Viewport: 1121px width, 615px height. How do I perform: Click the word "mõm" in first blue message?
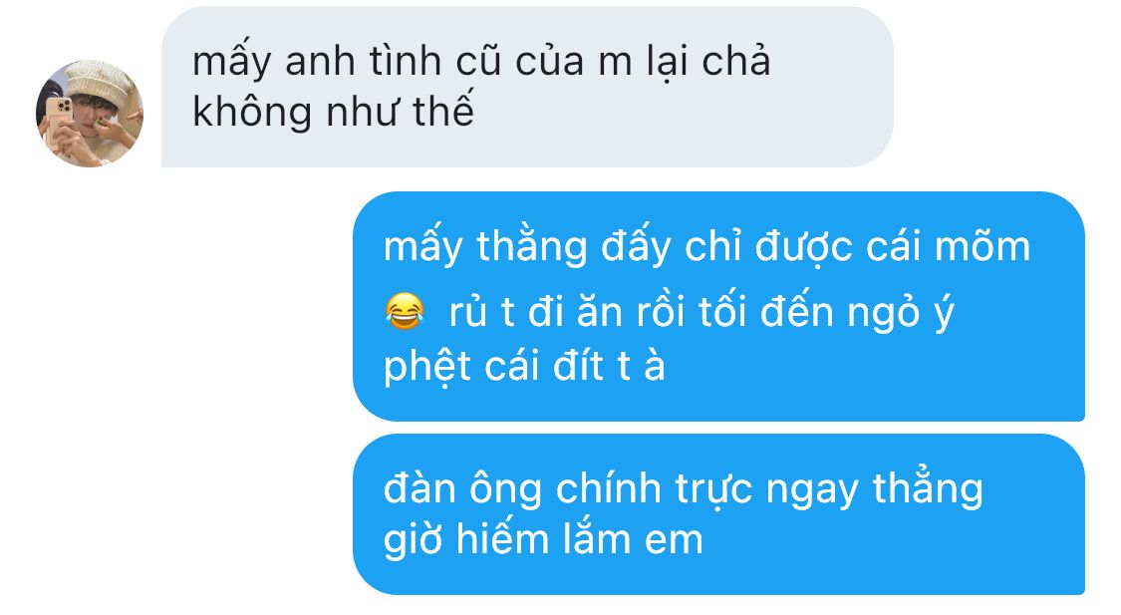pos(982,247)
